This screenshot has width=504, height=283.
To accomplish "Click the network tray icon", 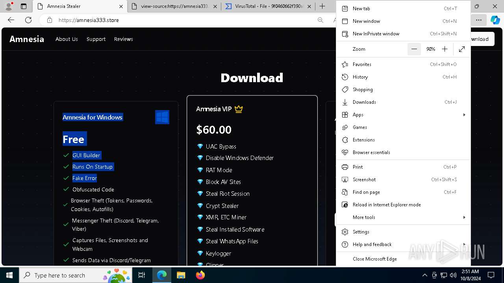I will (444, 275).
